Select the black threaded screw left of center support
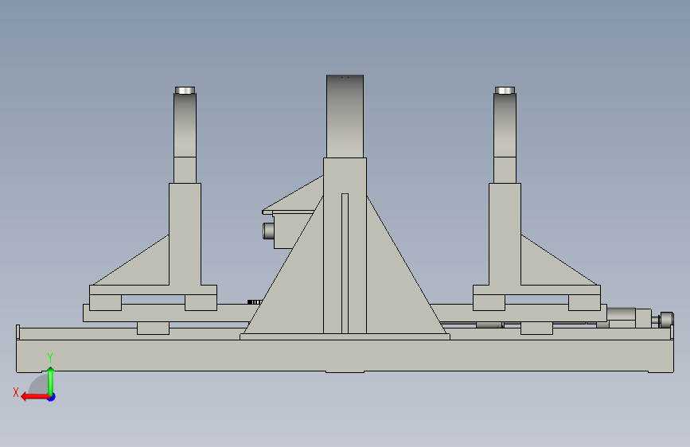The height and width of the screenshot is (447, 690). tap(255, 301)
